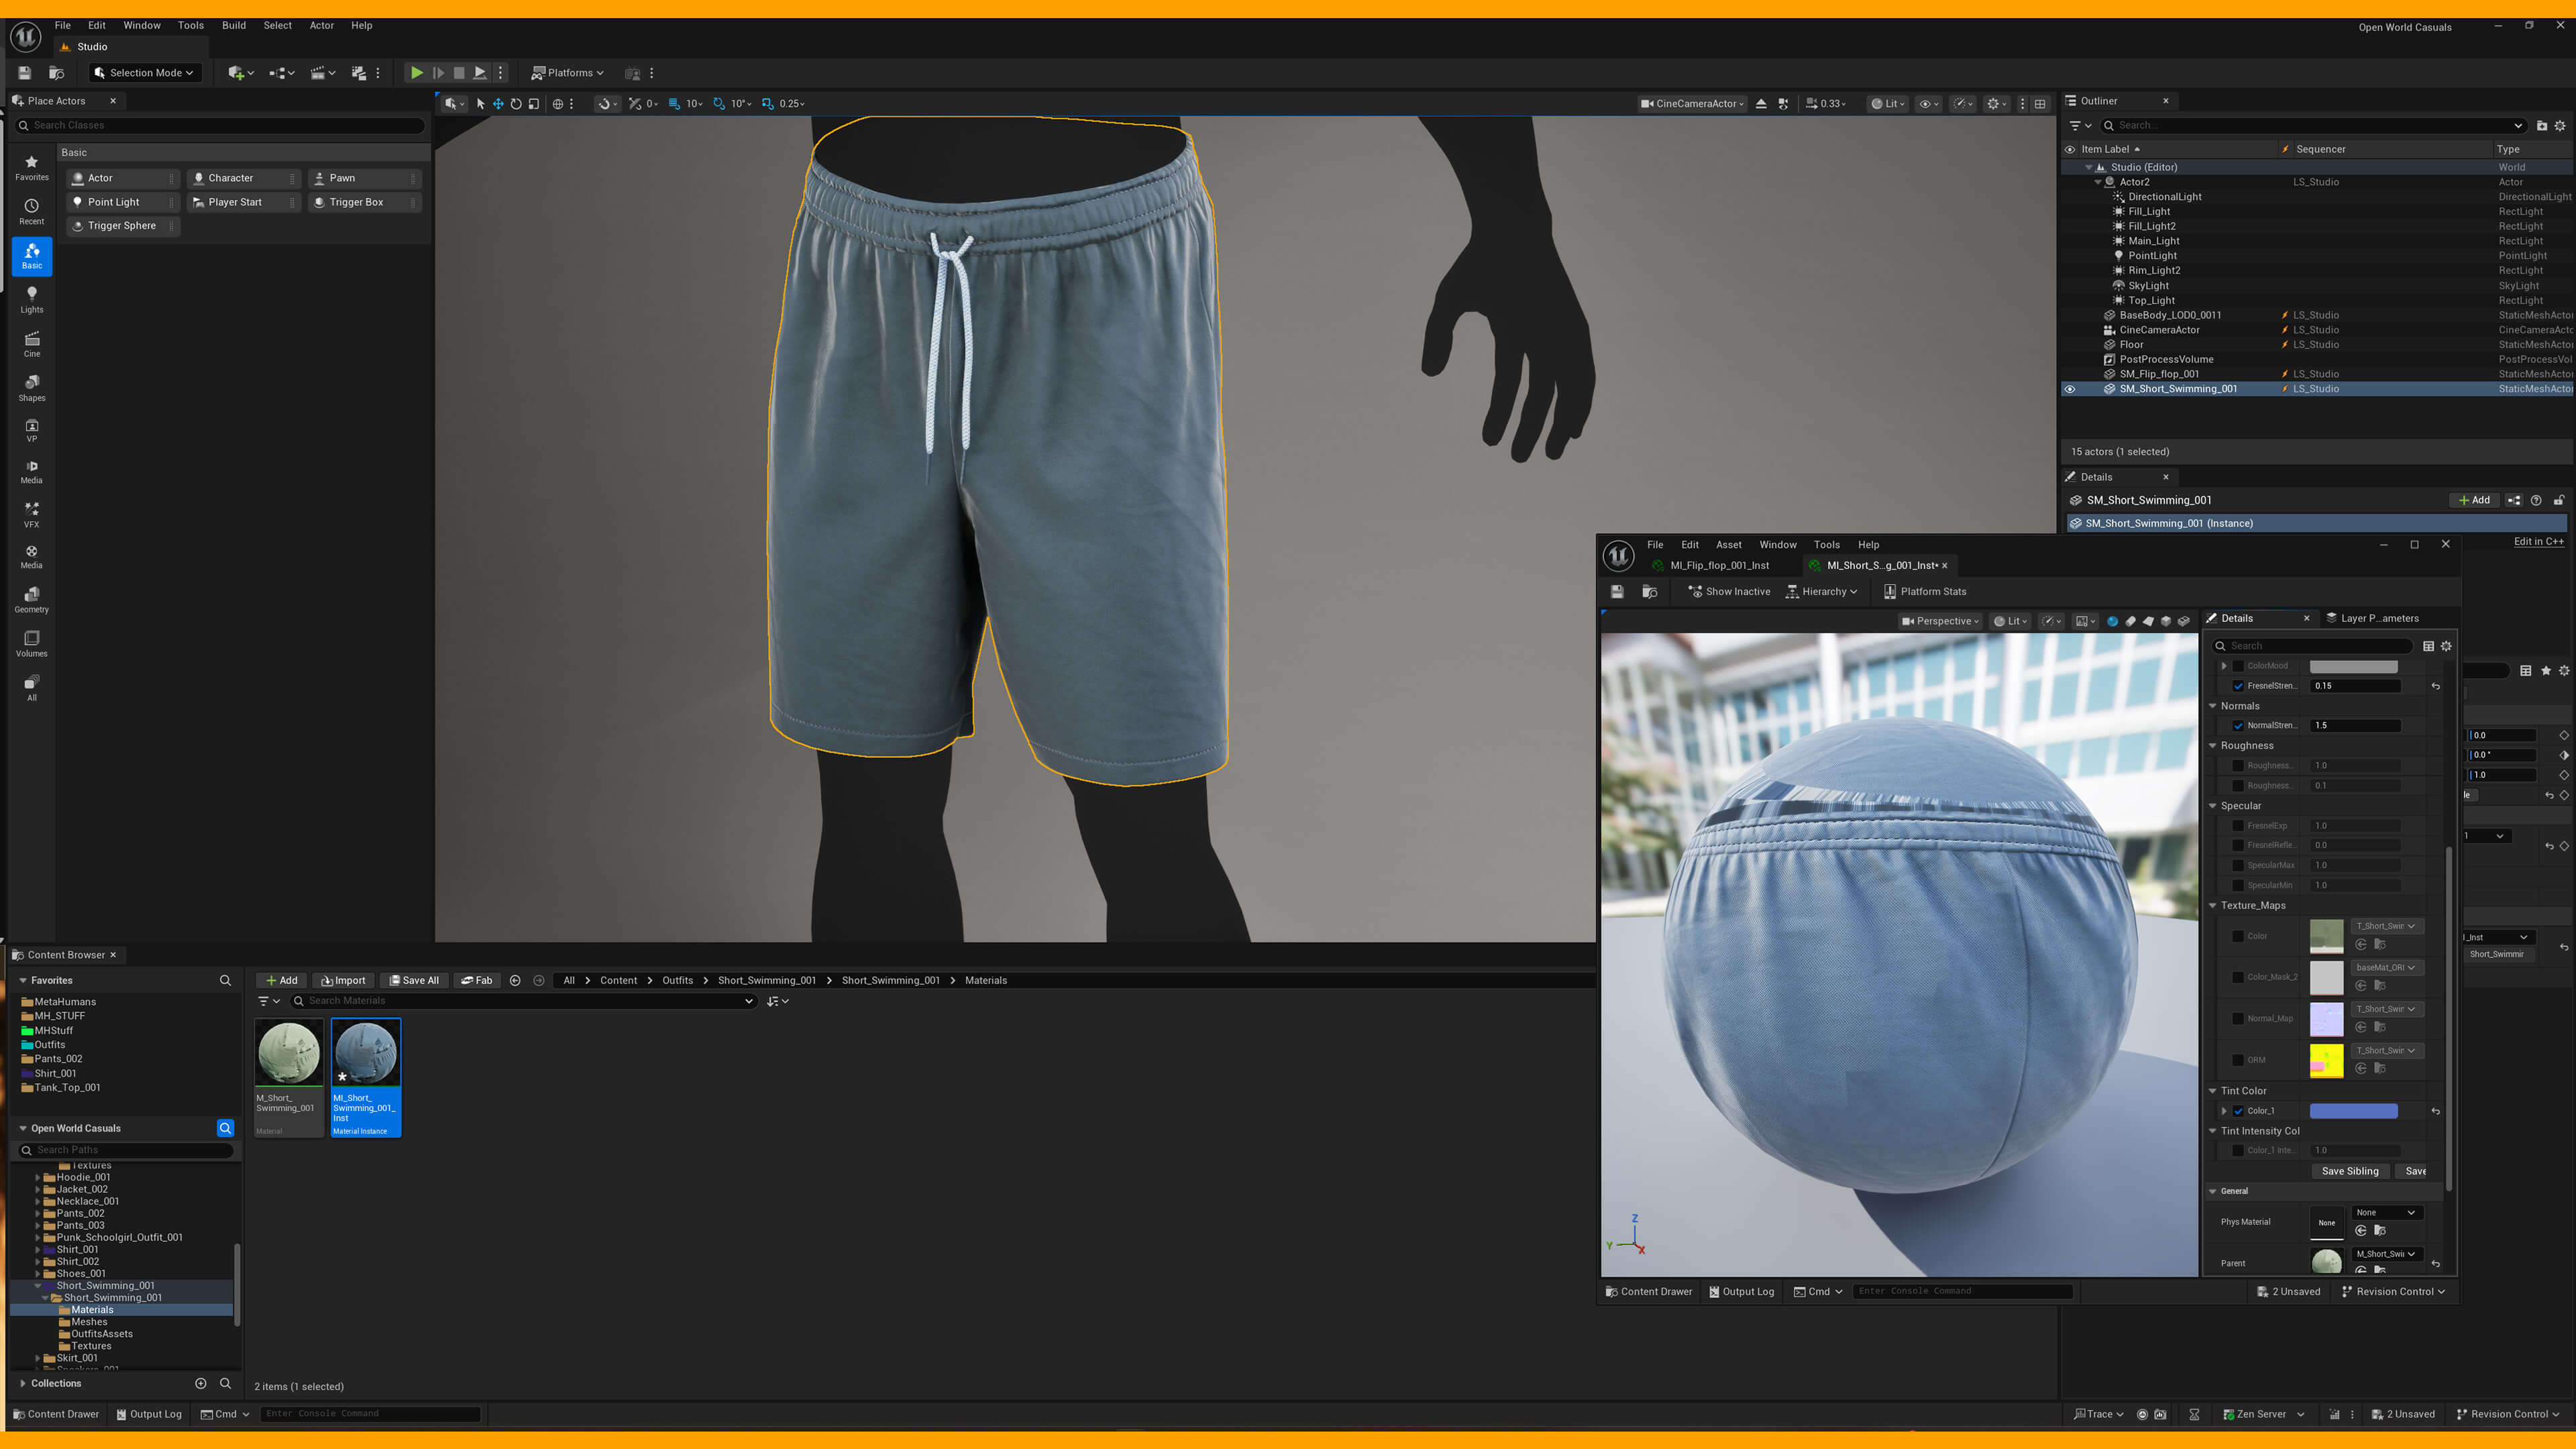Click the ColorMood gray swatch
2576x1449 pixels.
tap(2353, 667)
